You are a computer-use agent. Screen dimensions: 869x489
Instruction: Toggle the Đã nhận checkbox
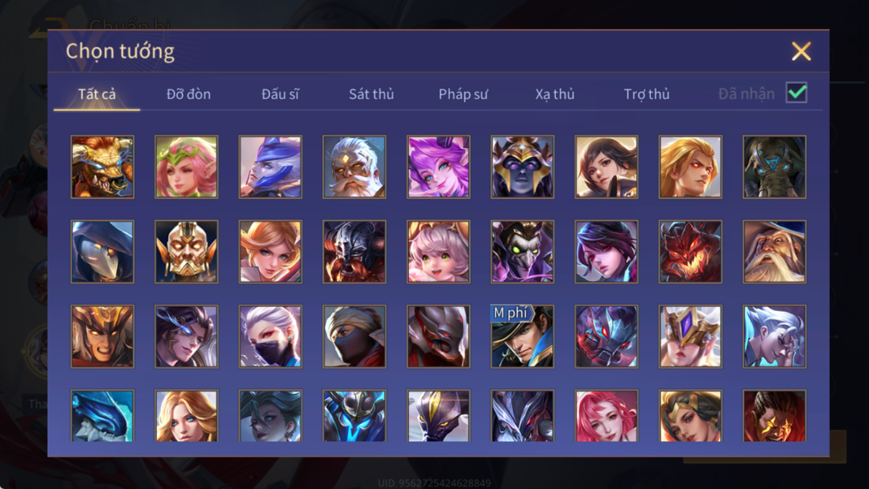(x=796, y=93)
